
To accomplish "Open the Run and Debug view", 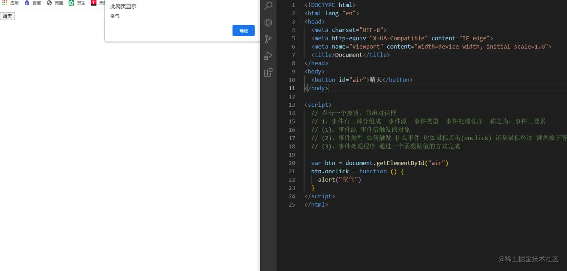I will [x=268, y=56].
